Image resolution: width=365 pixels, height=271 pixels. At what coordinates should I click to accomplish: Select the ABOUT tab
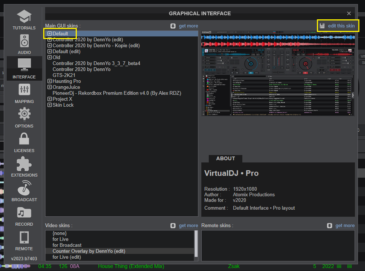pyautogui.click(x=225, y=158)
